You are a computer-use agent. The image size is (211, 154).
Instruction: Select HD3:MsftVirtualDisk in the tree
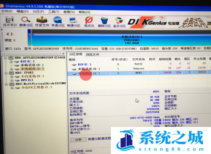point(40,84)
